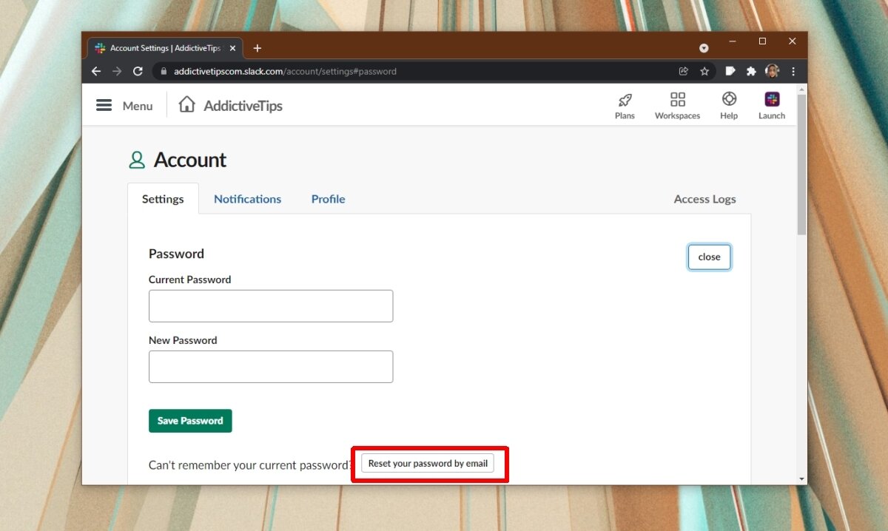Open Chrome profile avatar
888x531 pixels.
coord(772,72)
